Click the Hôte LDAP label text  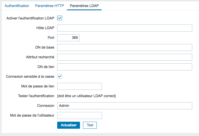[45, 28]
